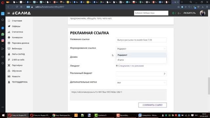The height and width of the screenshot is (118, 210).
Task: Open the Windows Start button
Action: point(3,115)
